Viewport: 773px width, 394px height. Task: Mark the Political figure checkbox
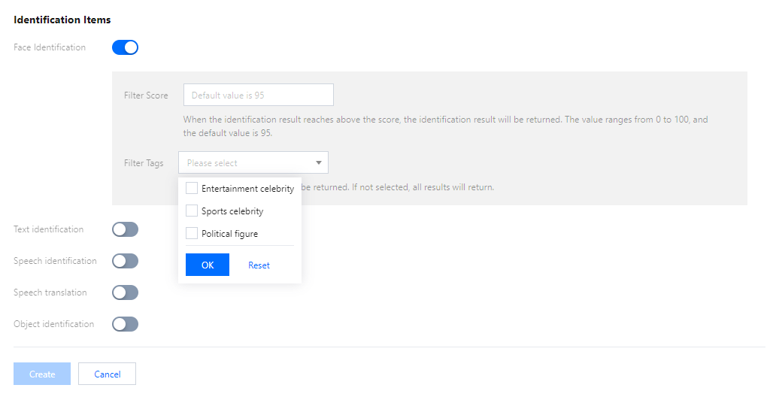point(192,234)
